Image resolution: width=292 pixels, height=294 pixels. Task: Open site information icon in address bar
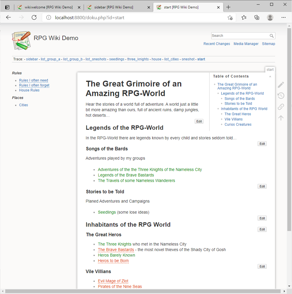click(x=49, y=17)
